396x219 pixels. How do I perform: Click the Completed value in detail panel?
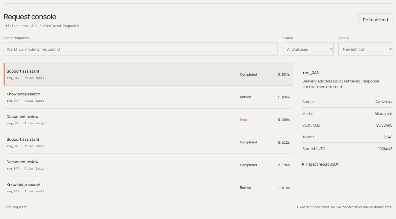point(384,102)
